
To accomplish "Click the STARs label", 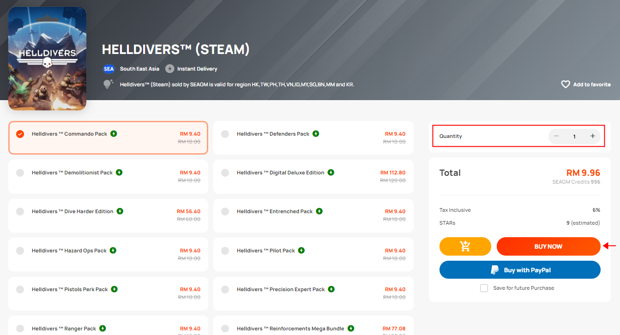I will pyautogui.click(x=447, y=223).
